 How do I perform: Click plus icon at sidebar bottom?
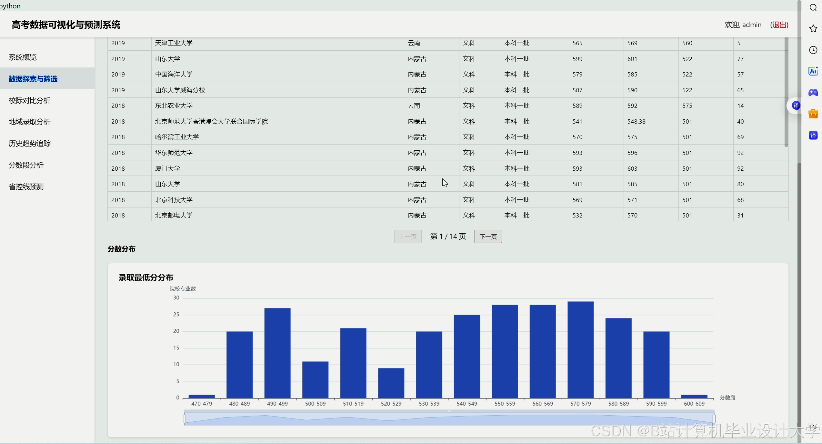813,428
